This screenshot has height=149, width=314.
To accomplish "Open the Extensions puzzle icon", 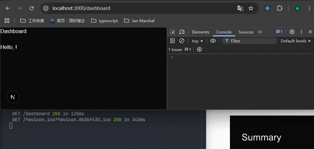I will click(x=279, y=8).
